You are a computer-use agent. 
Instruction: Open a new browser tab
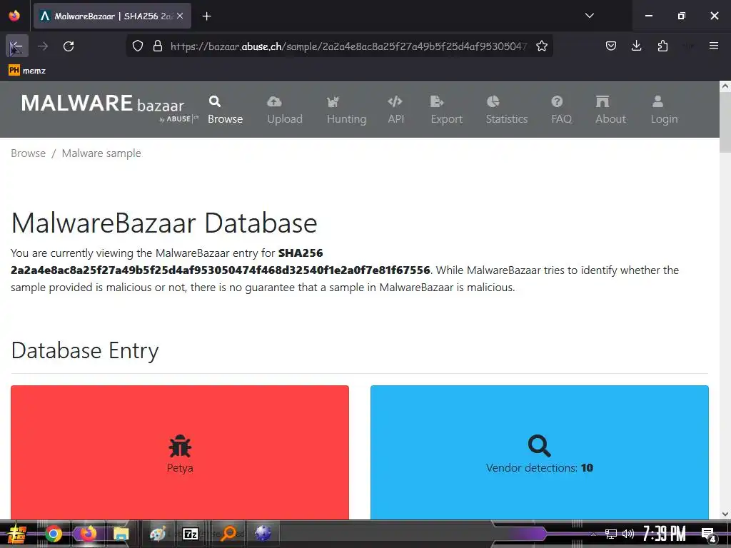click(206, 16)
